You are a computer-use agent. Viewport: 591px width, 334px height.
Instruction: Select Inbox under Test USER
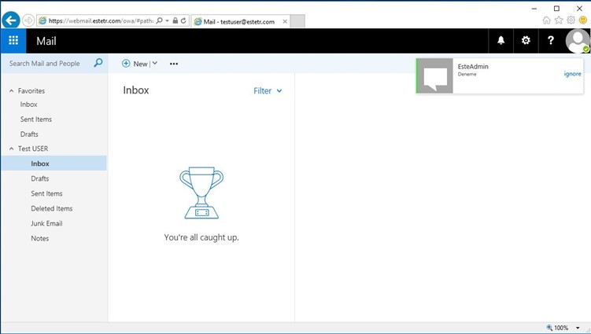pos(54,163)
